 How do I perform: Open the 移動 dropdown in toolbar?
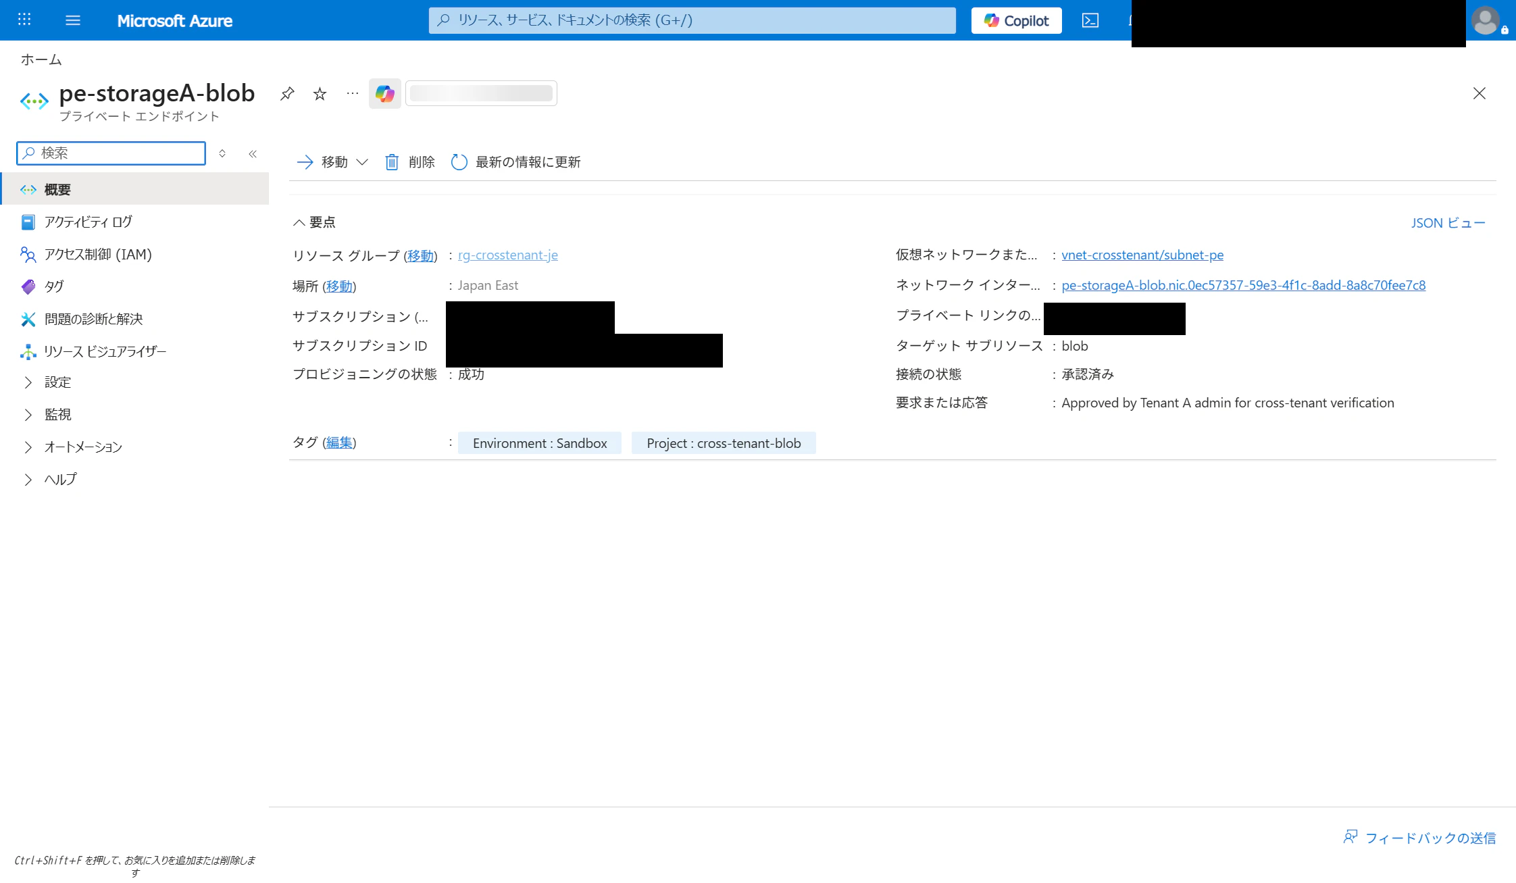pyautogui.click(x=332, y=162)
